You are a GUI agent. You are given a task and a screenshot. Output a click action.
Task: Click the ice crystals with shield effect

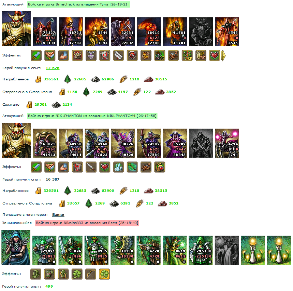[118, 167]
